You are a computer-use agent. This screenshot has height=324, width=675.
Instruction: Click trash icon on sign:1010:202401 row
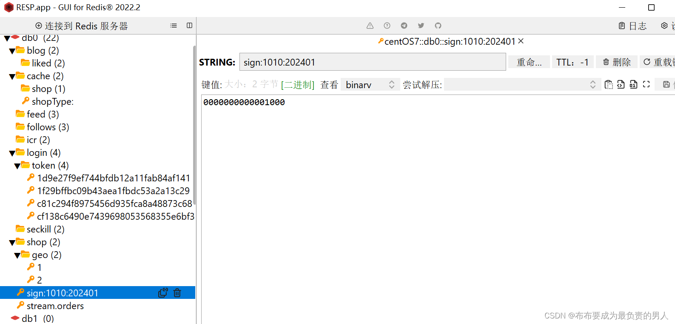177,293
